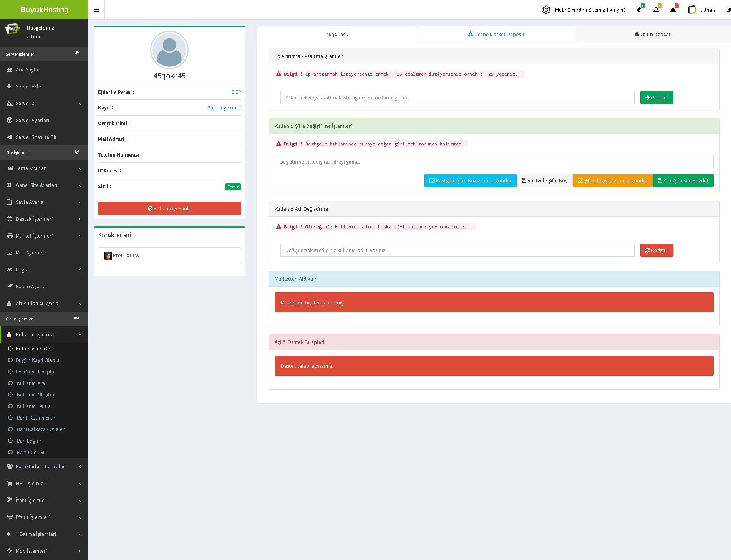Collapse the Kullanıcı İşlemleri menu
731x560 pixels.
pos(44,334)
